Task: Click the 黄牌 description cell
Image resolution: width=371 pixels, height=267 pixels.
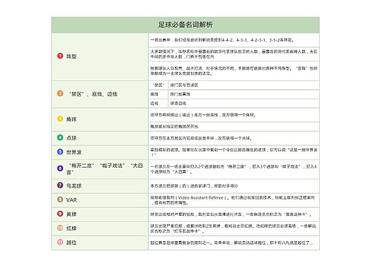Action: [x=234, y=214]
